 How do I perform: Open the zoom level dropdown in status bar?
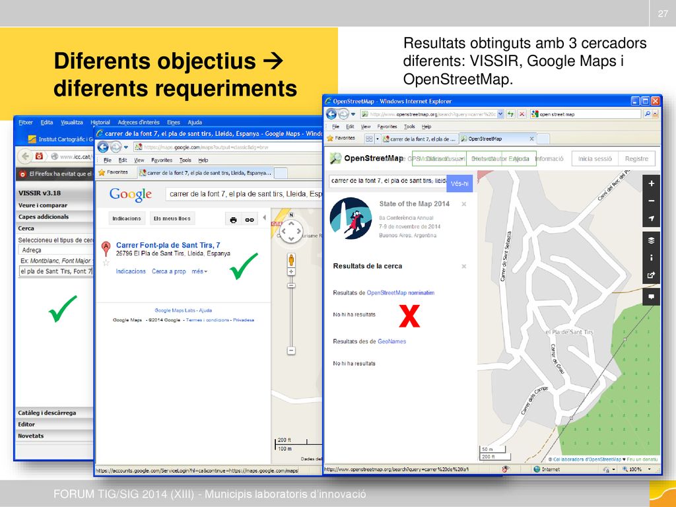tap(649, 469)
